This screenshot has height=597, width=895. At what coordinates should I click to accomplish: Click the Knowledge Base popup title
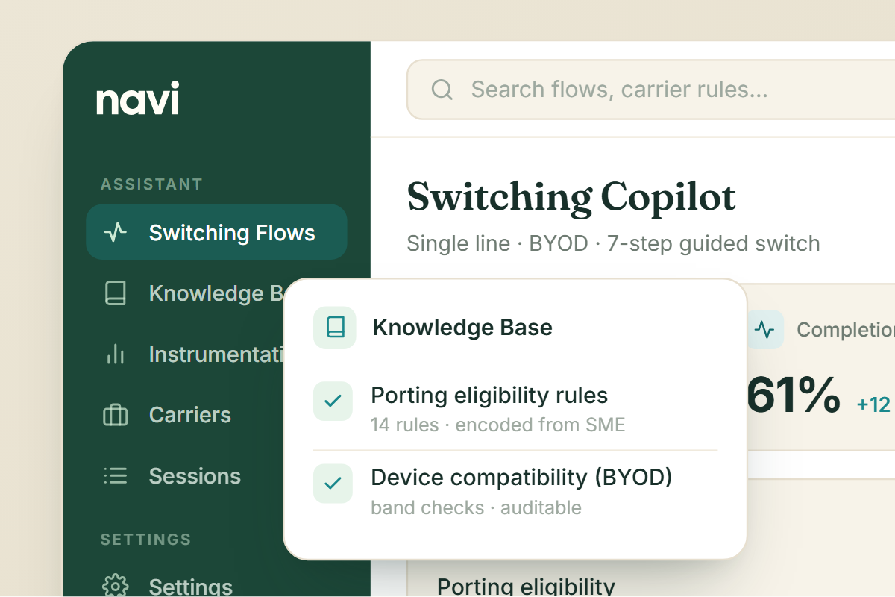[x=462, y=327]
